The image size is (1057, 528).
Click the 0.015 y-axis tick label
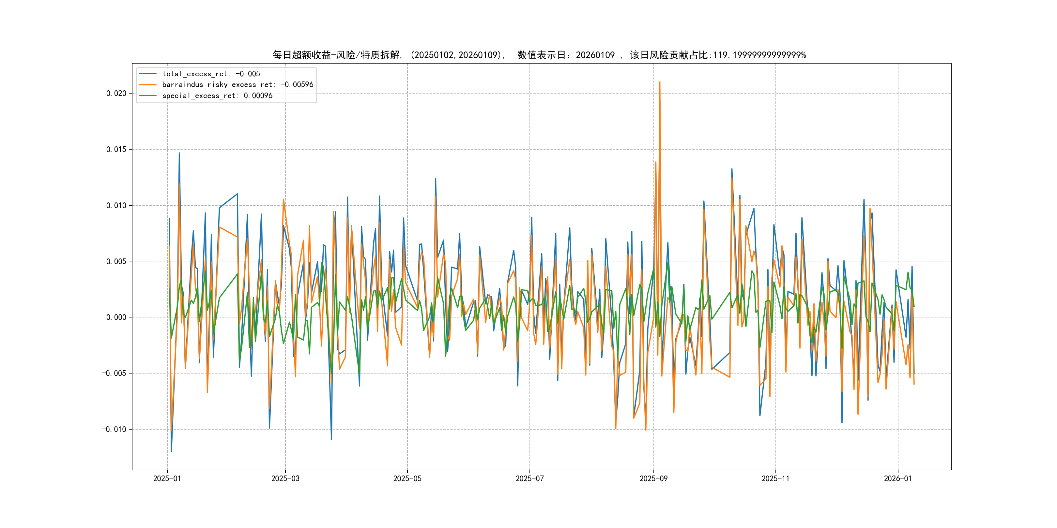[x=116, y=150]
